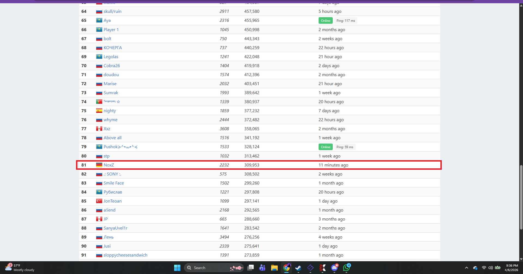The height and width of the screenshot is (274, 523).
Task: Click the Ping: 59 ms label
Action: [x=344, y=147]
